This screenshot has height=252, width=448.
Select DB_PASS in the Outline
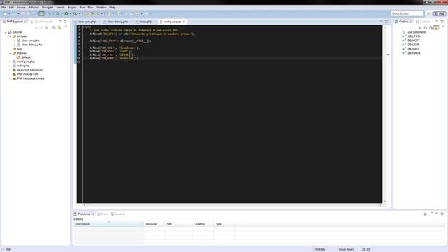[x=413, y=49]
